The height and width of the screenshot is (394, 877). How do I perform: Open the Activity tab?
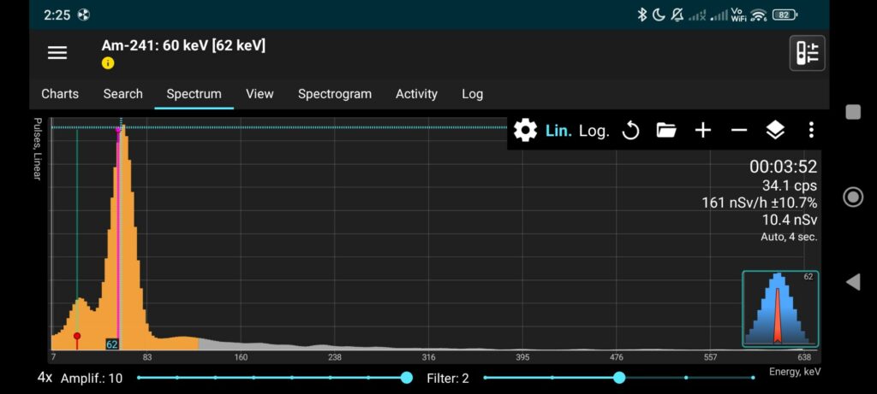click(x=416, y=94)
